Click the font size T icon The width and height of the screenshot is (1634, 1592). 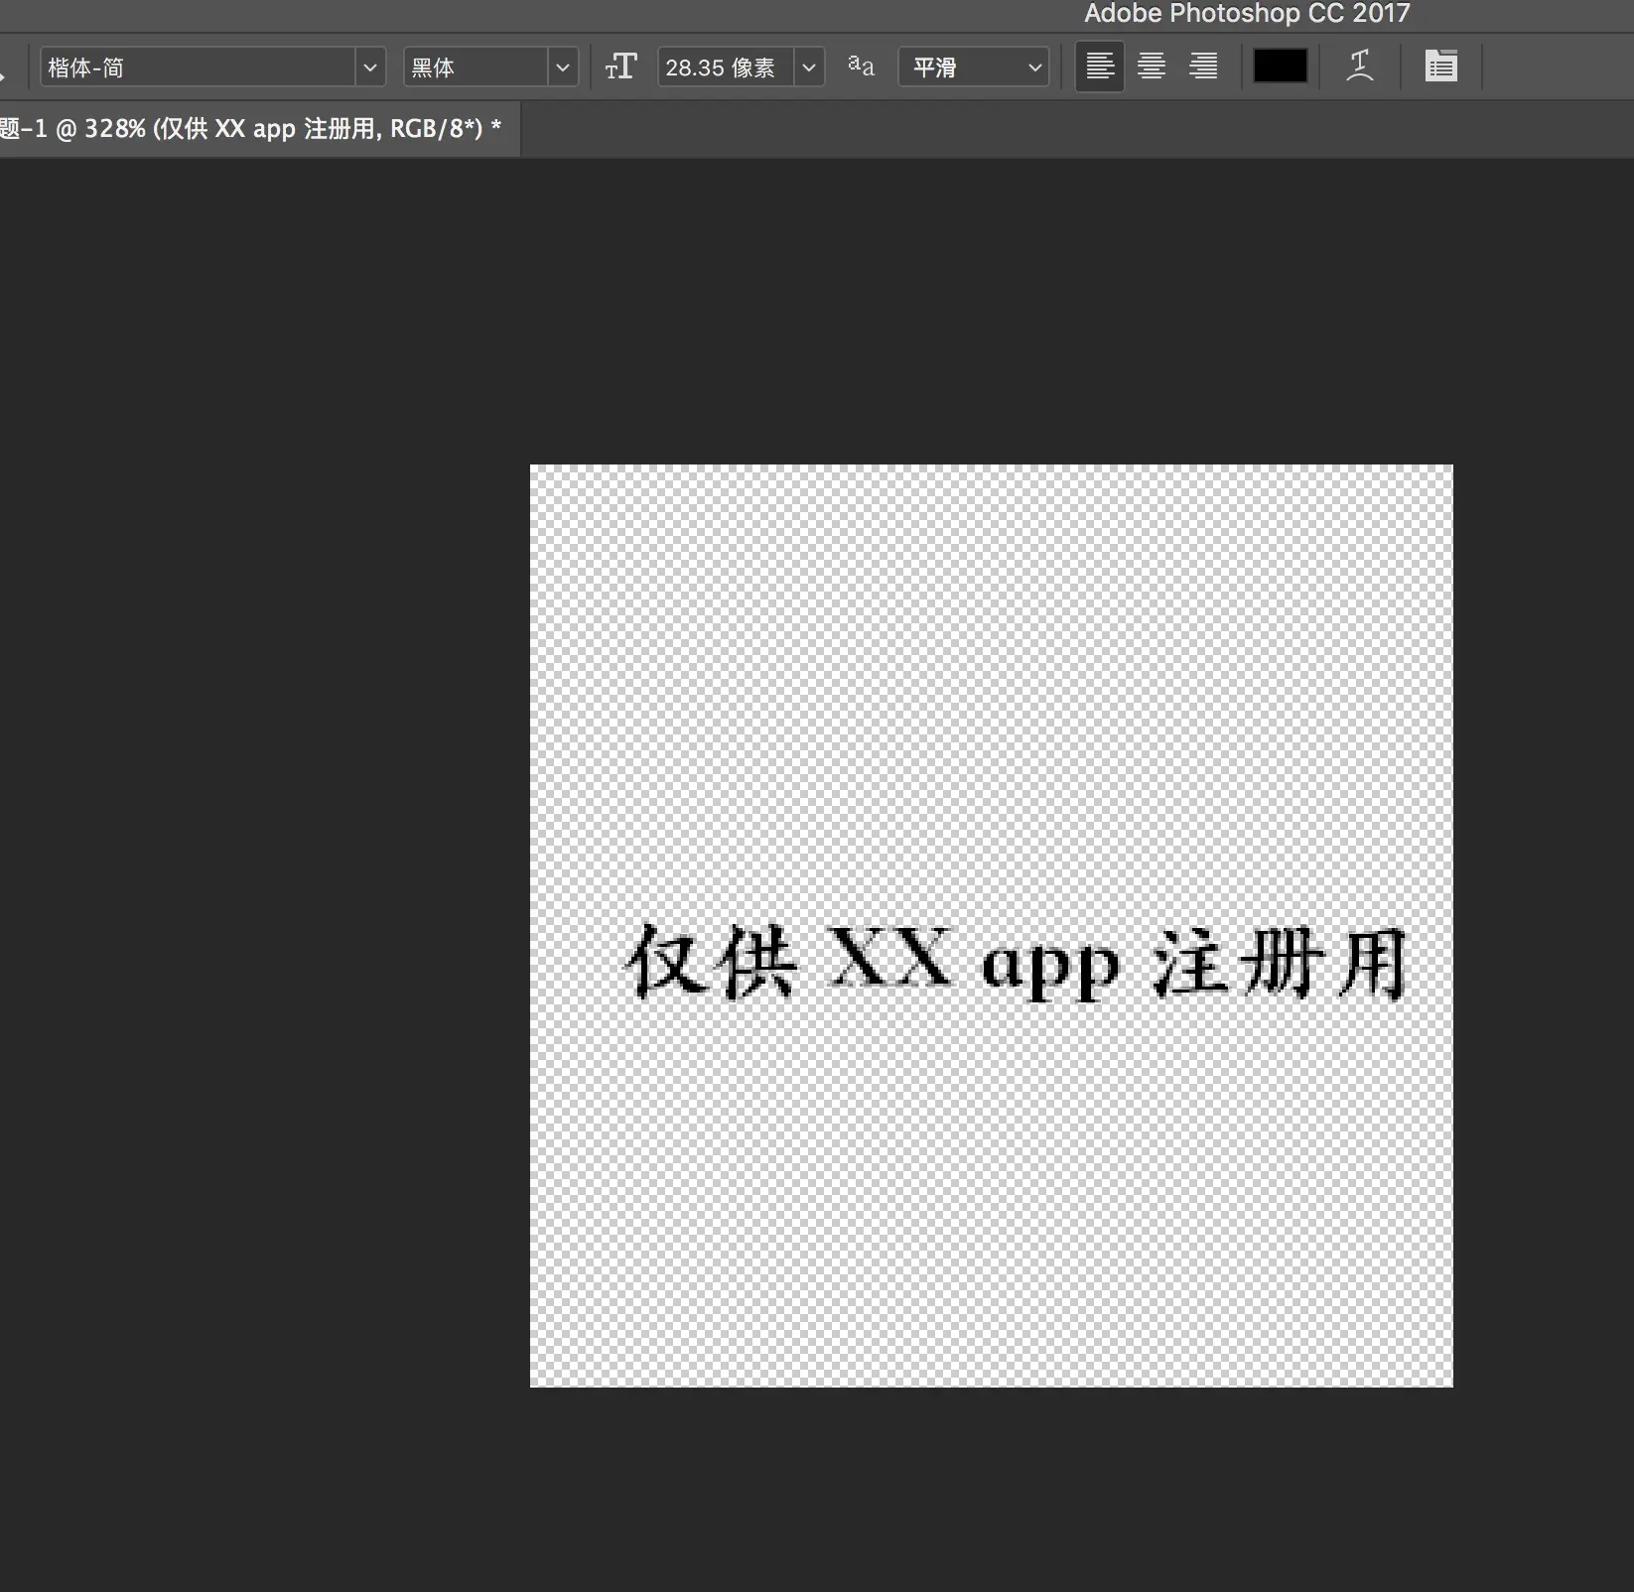coord(621,67)
